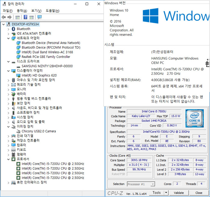Click the 휴먼 인터페이스 장치 icon
Image resolution: width=210 pixels, height=197 pixels.
point(13,183)
